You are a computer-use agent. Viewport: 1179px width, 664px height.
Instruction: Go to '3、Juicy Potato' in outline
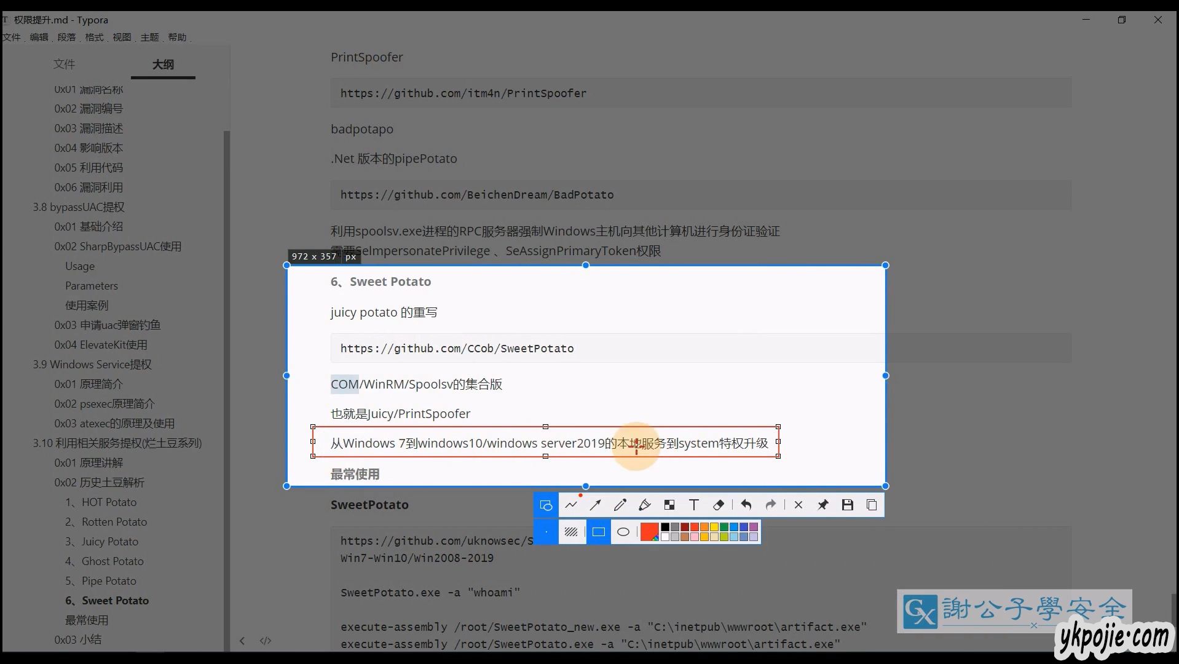coord(101,542)
